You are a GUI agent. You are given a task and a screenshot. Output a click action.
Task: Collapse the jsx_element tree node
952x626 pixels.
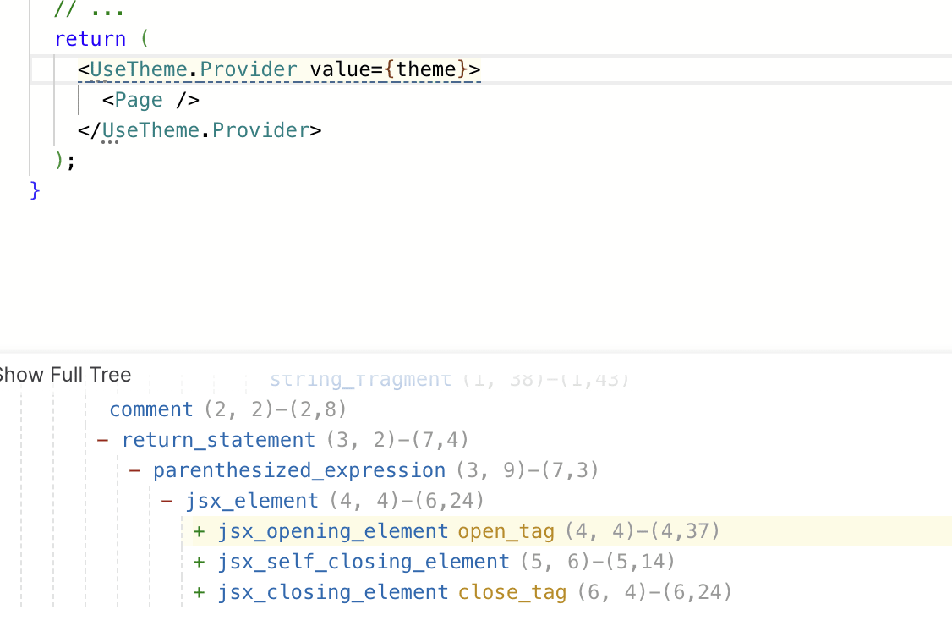click(167, 501)
